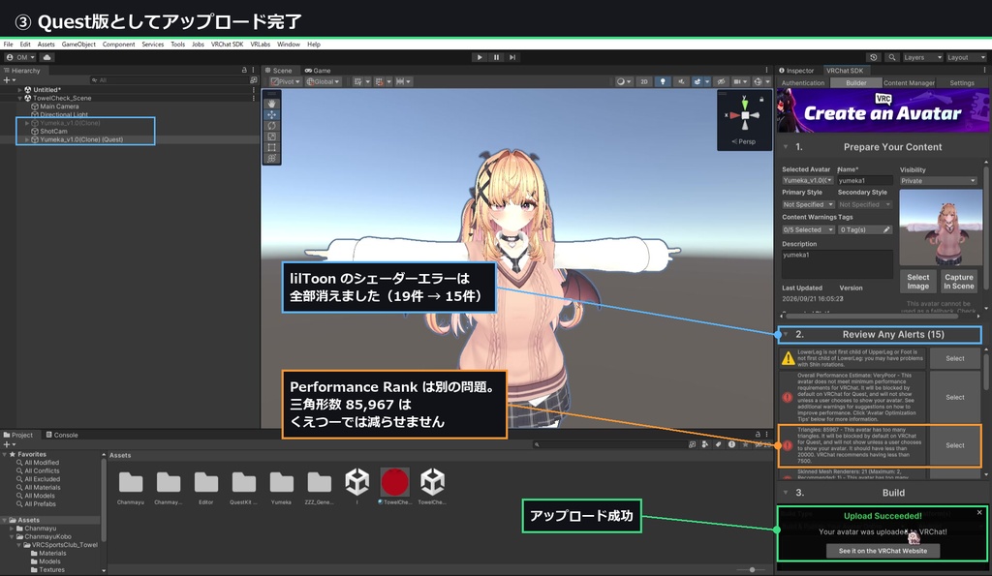The image size is (992, 576).
Task: Click See it on the VRChat Website
Action: tap(883, 551)
